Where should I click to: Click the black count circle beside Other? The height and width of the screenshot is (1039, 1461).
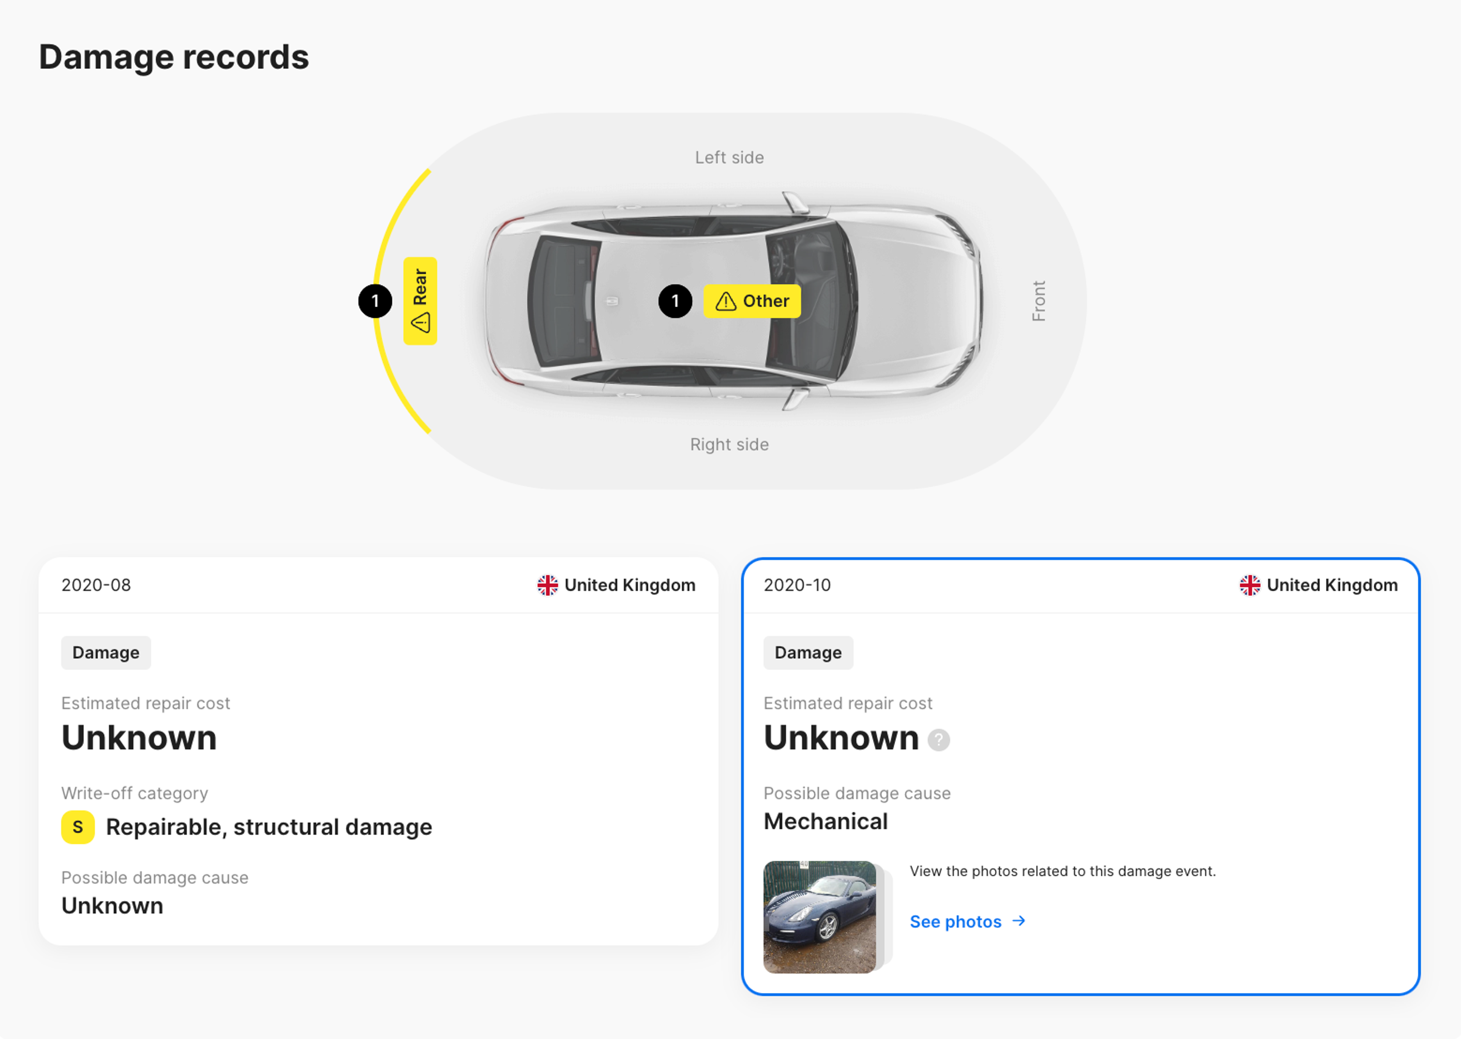point(675,301)
